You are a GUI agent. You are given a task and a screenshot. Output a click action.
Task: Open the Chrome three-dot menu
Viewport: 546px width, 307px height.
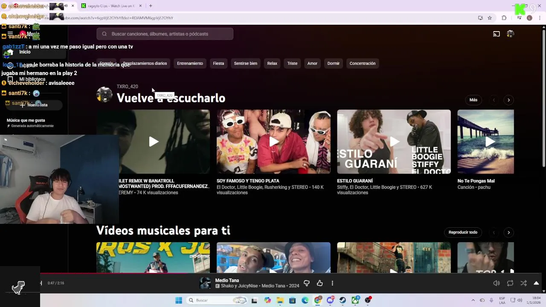point(540,18)
